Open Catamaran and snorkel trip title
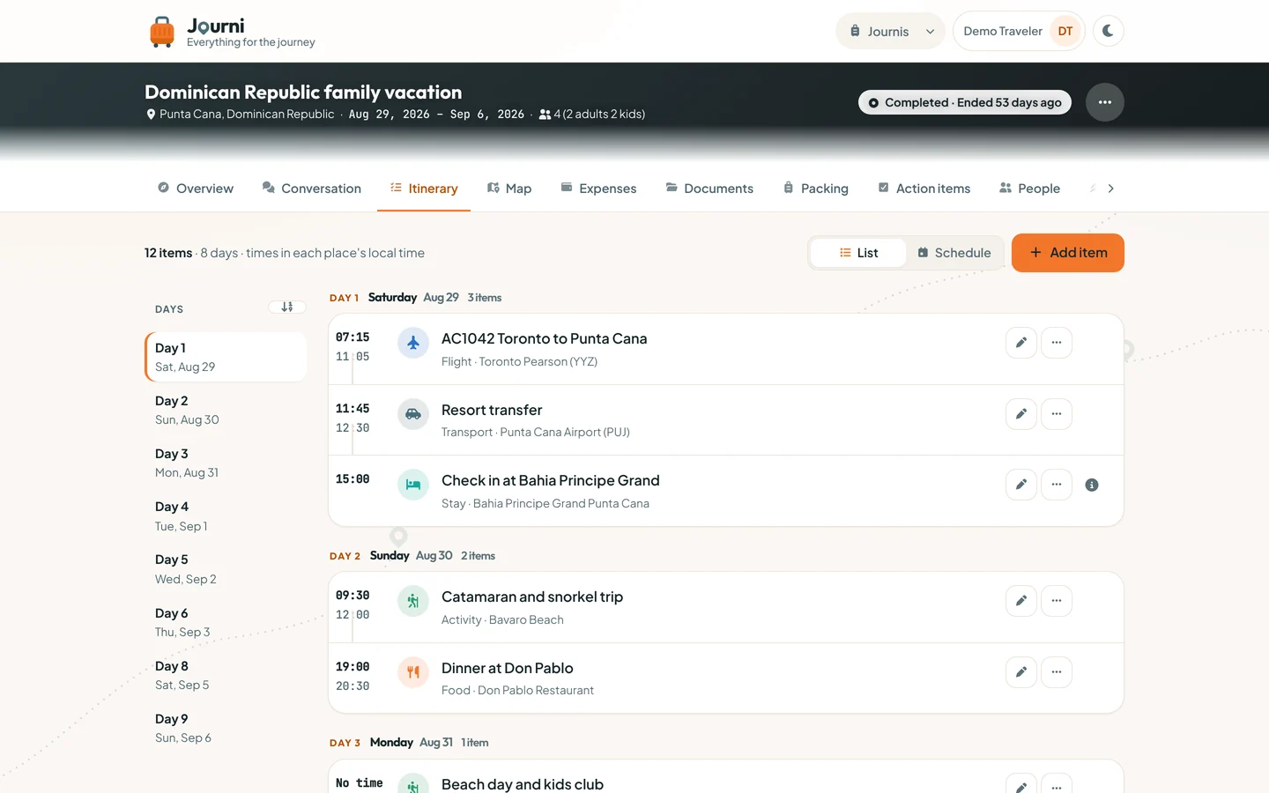This screenshot has height=793, width=1269. click(532, 597)
